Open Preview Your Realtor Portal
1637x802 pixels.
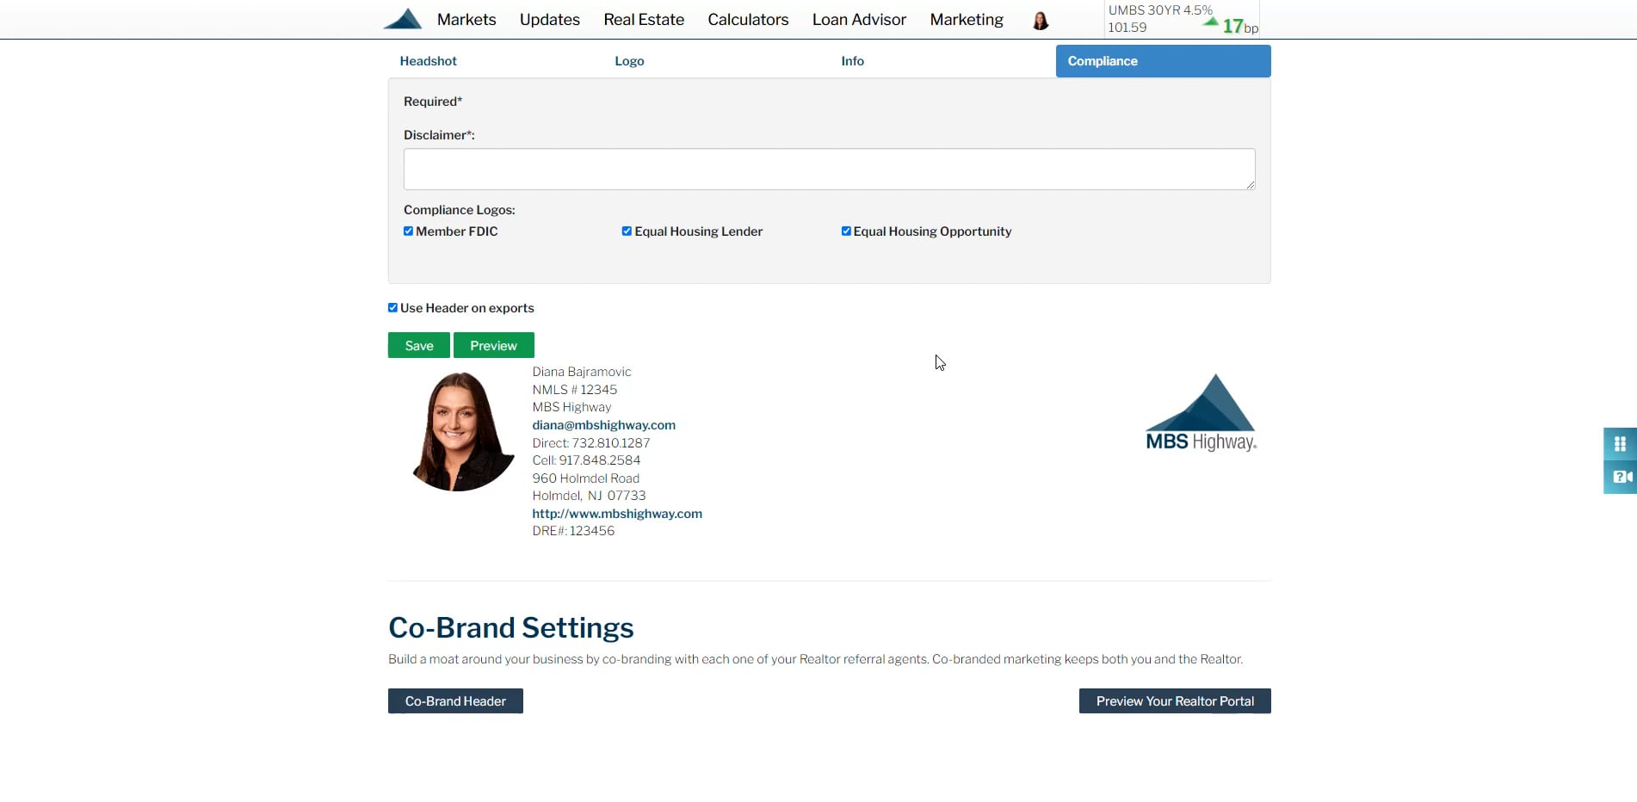1174,700
